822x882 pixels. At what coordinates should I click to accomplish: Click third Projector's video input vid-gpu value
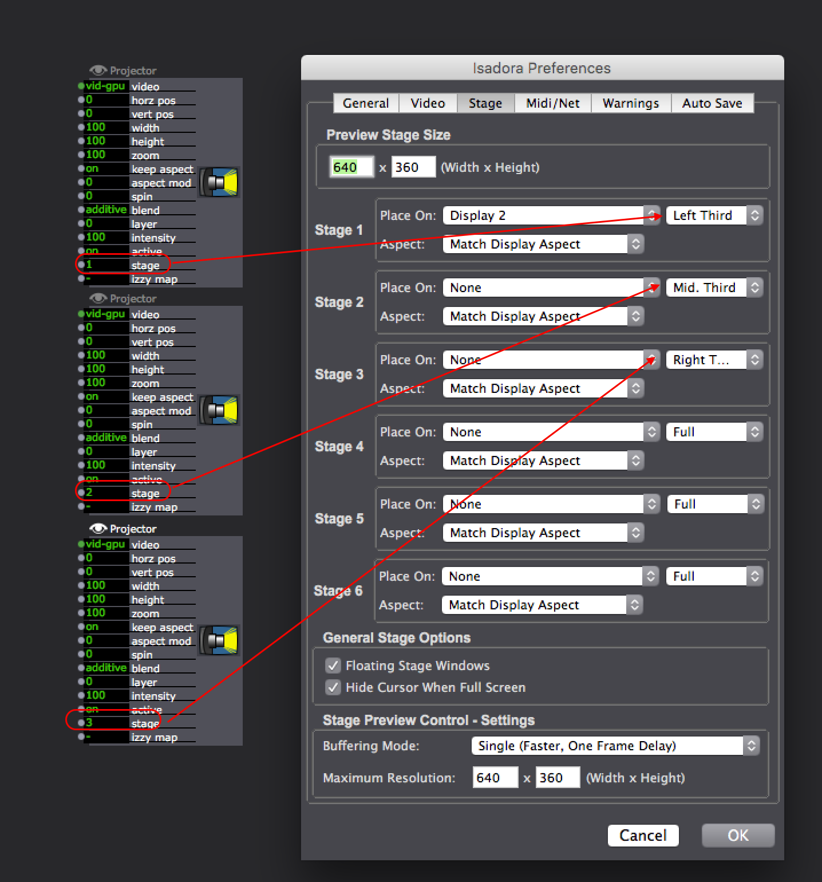point(106,544)
